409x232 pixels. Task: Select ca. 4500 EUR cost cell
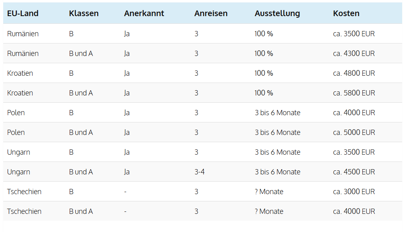[354, 172]
